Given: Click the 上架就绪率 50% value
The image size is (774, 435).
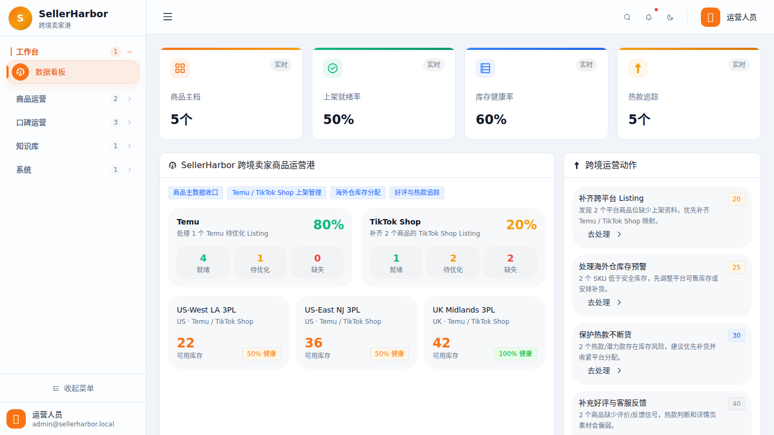Looking at the screenshot, I should tap(339, 119).
